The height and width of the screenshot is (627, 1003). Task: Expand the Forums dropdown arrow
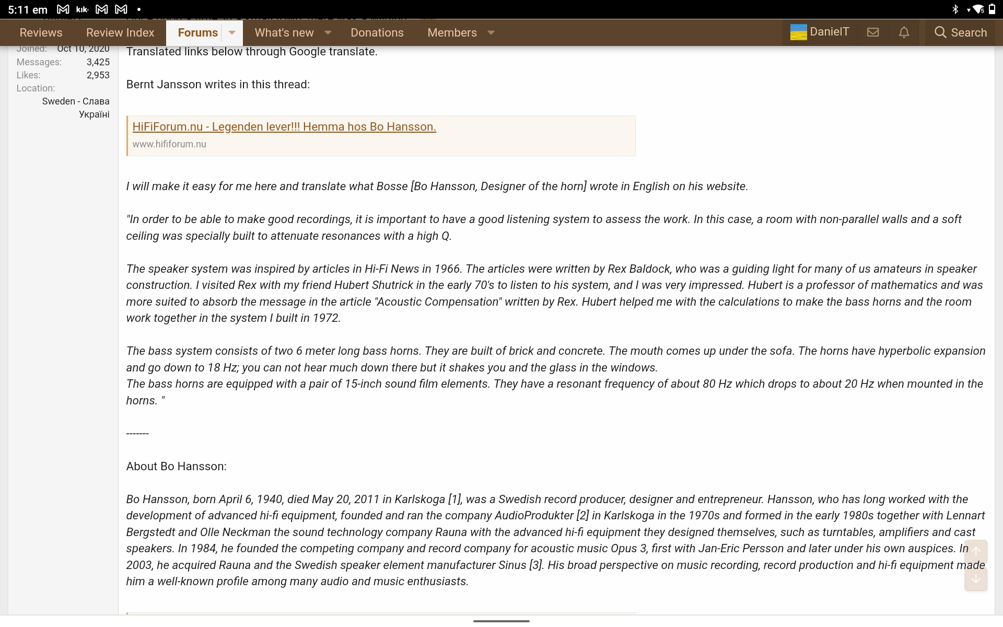point(232,32)
